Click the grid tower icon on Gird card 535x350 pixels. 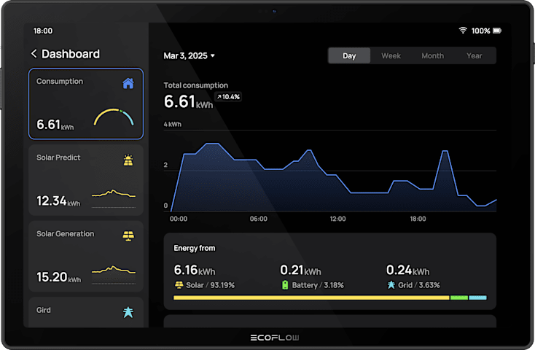(x=128, y=312)
